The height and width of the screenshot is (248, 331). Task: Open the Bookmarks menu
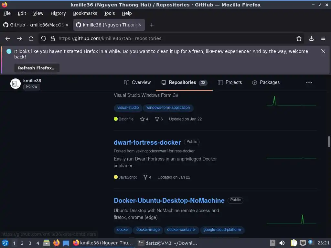click(x=85, y=13)
